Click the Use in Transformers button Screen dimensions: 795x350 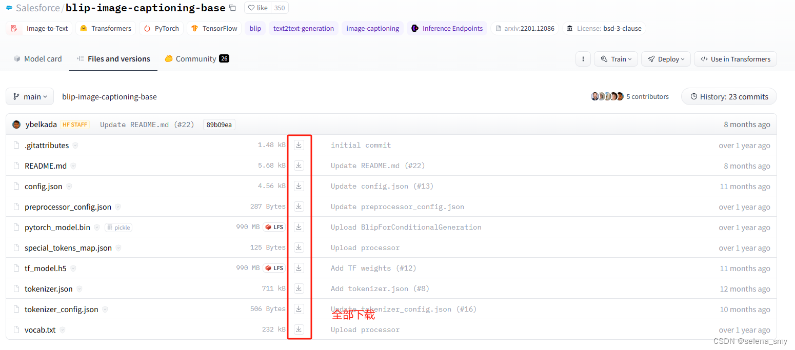(x=735, y=58)
